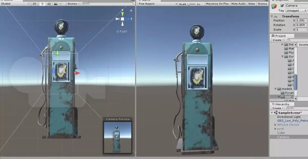Expand ARCore Device in Hierarchy

[275, 125]
